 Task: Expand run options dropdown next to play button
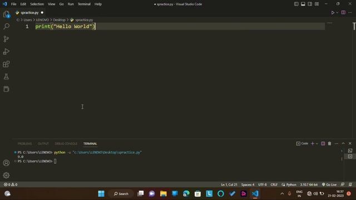(x=337, y=13)
